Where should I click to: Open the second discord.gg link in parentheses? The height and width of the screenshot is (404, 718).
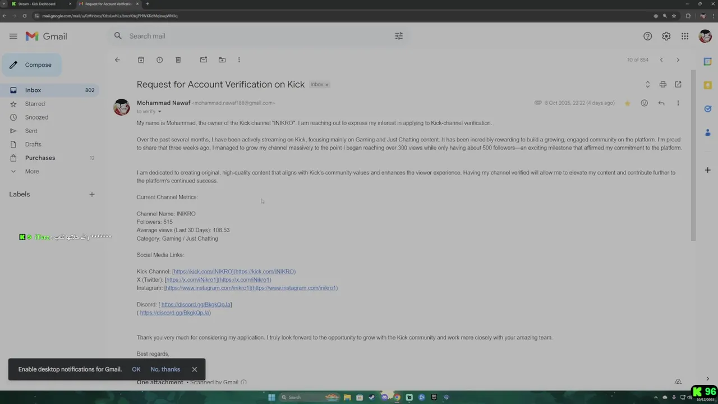tap(175, 313)
